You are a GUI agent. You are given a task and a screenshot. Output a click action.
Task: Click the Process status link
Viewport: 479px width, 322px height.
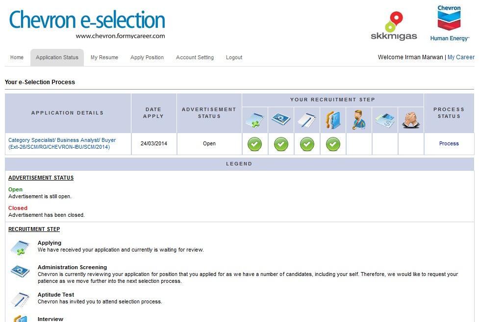(x=449, y=143)
